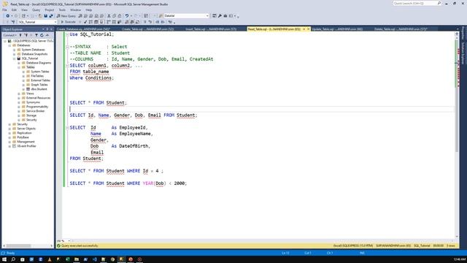This screenshot has height=263, width=467.
Task: Click the Execute query button
Action: 68,22
